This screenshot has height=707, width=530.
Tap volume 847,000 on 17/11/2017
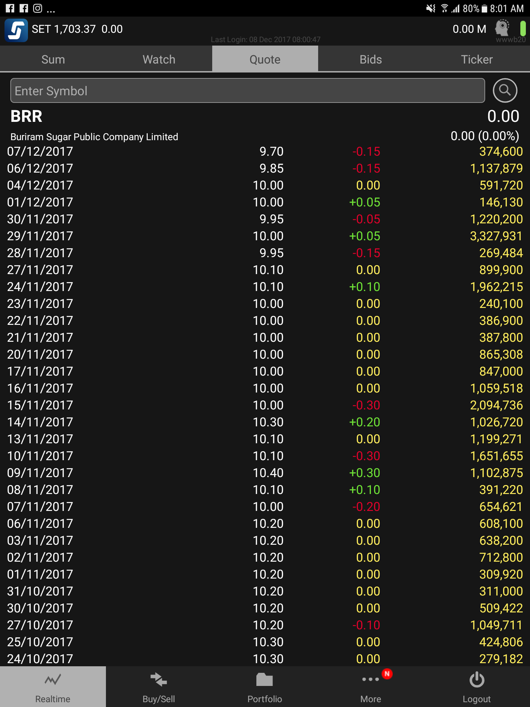501,371
